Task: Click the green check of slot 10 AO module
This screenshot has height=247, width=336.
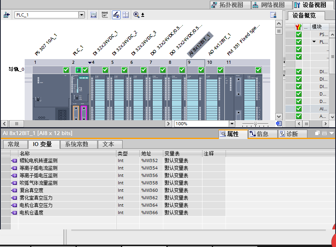Action: pyautogui.click(x=220, y=70)
